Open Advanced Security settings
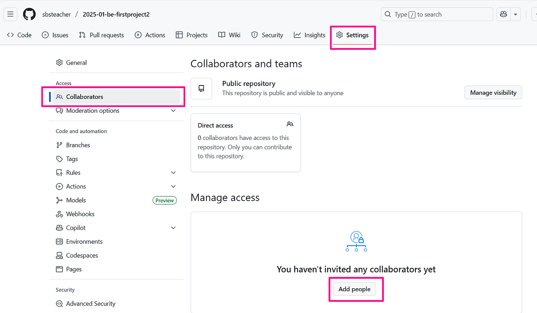Screen dimensions: 537x313 click(x=116, y=304)
